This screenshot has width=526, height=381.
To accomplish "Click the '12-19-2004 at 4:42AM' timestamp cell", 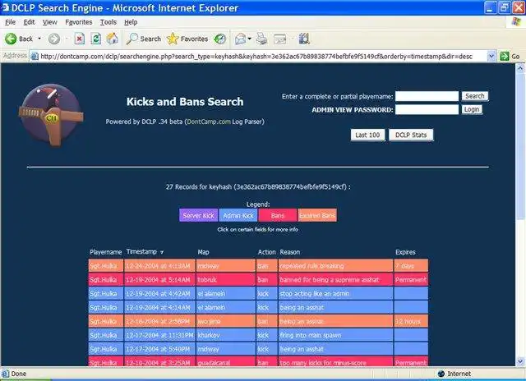I will tap(159, 293).
